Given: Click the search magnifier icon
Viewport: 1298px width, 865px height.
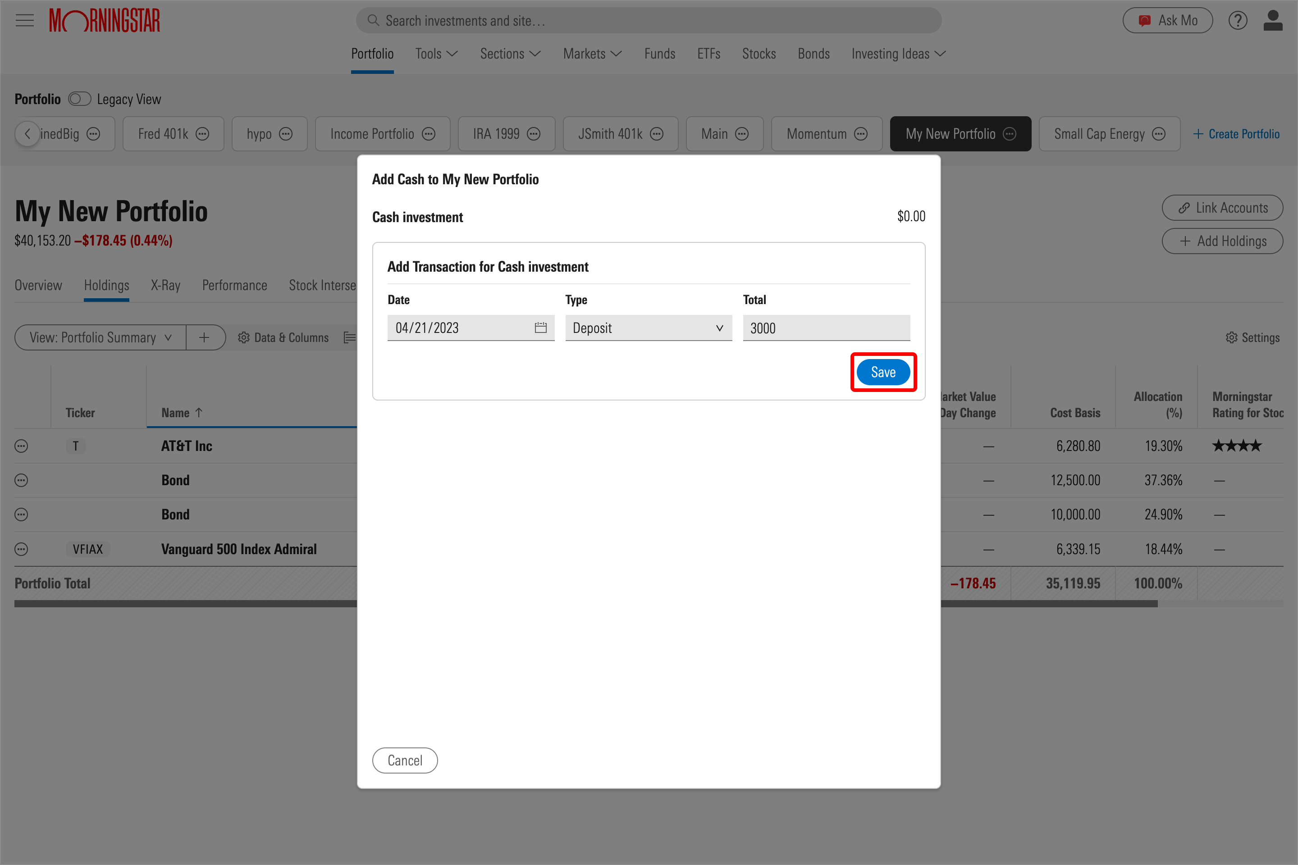Looking at the screenshot, I should 373,20.
